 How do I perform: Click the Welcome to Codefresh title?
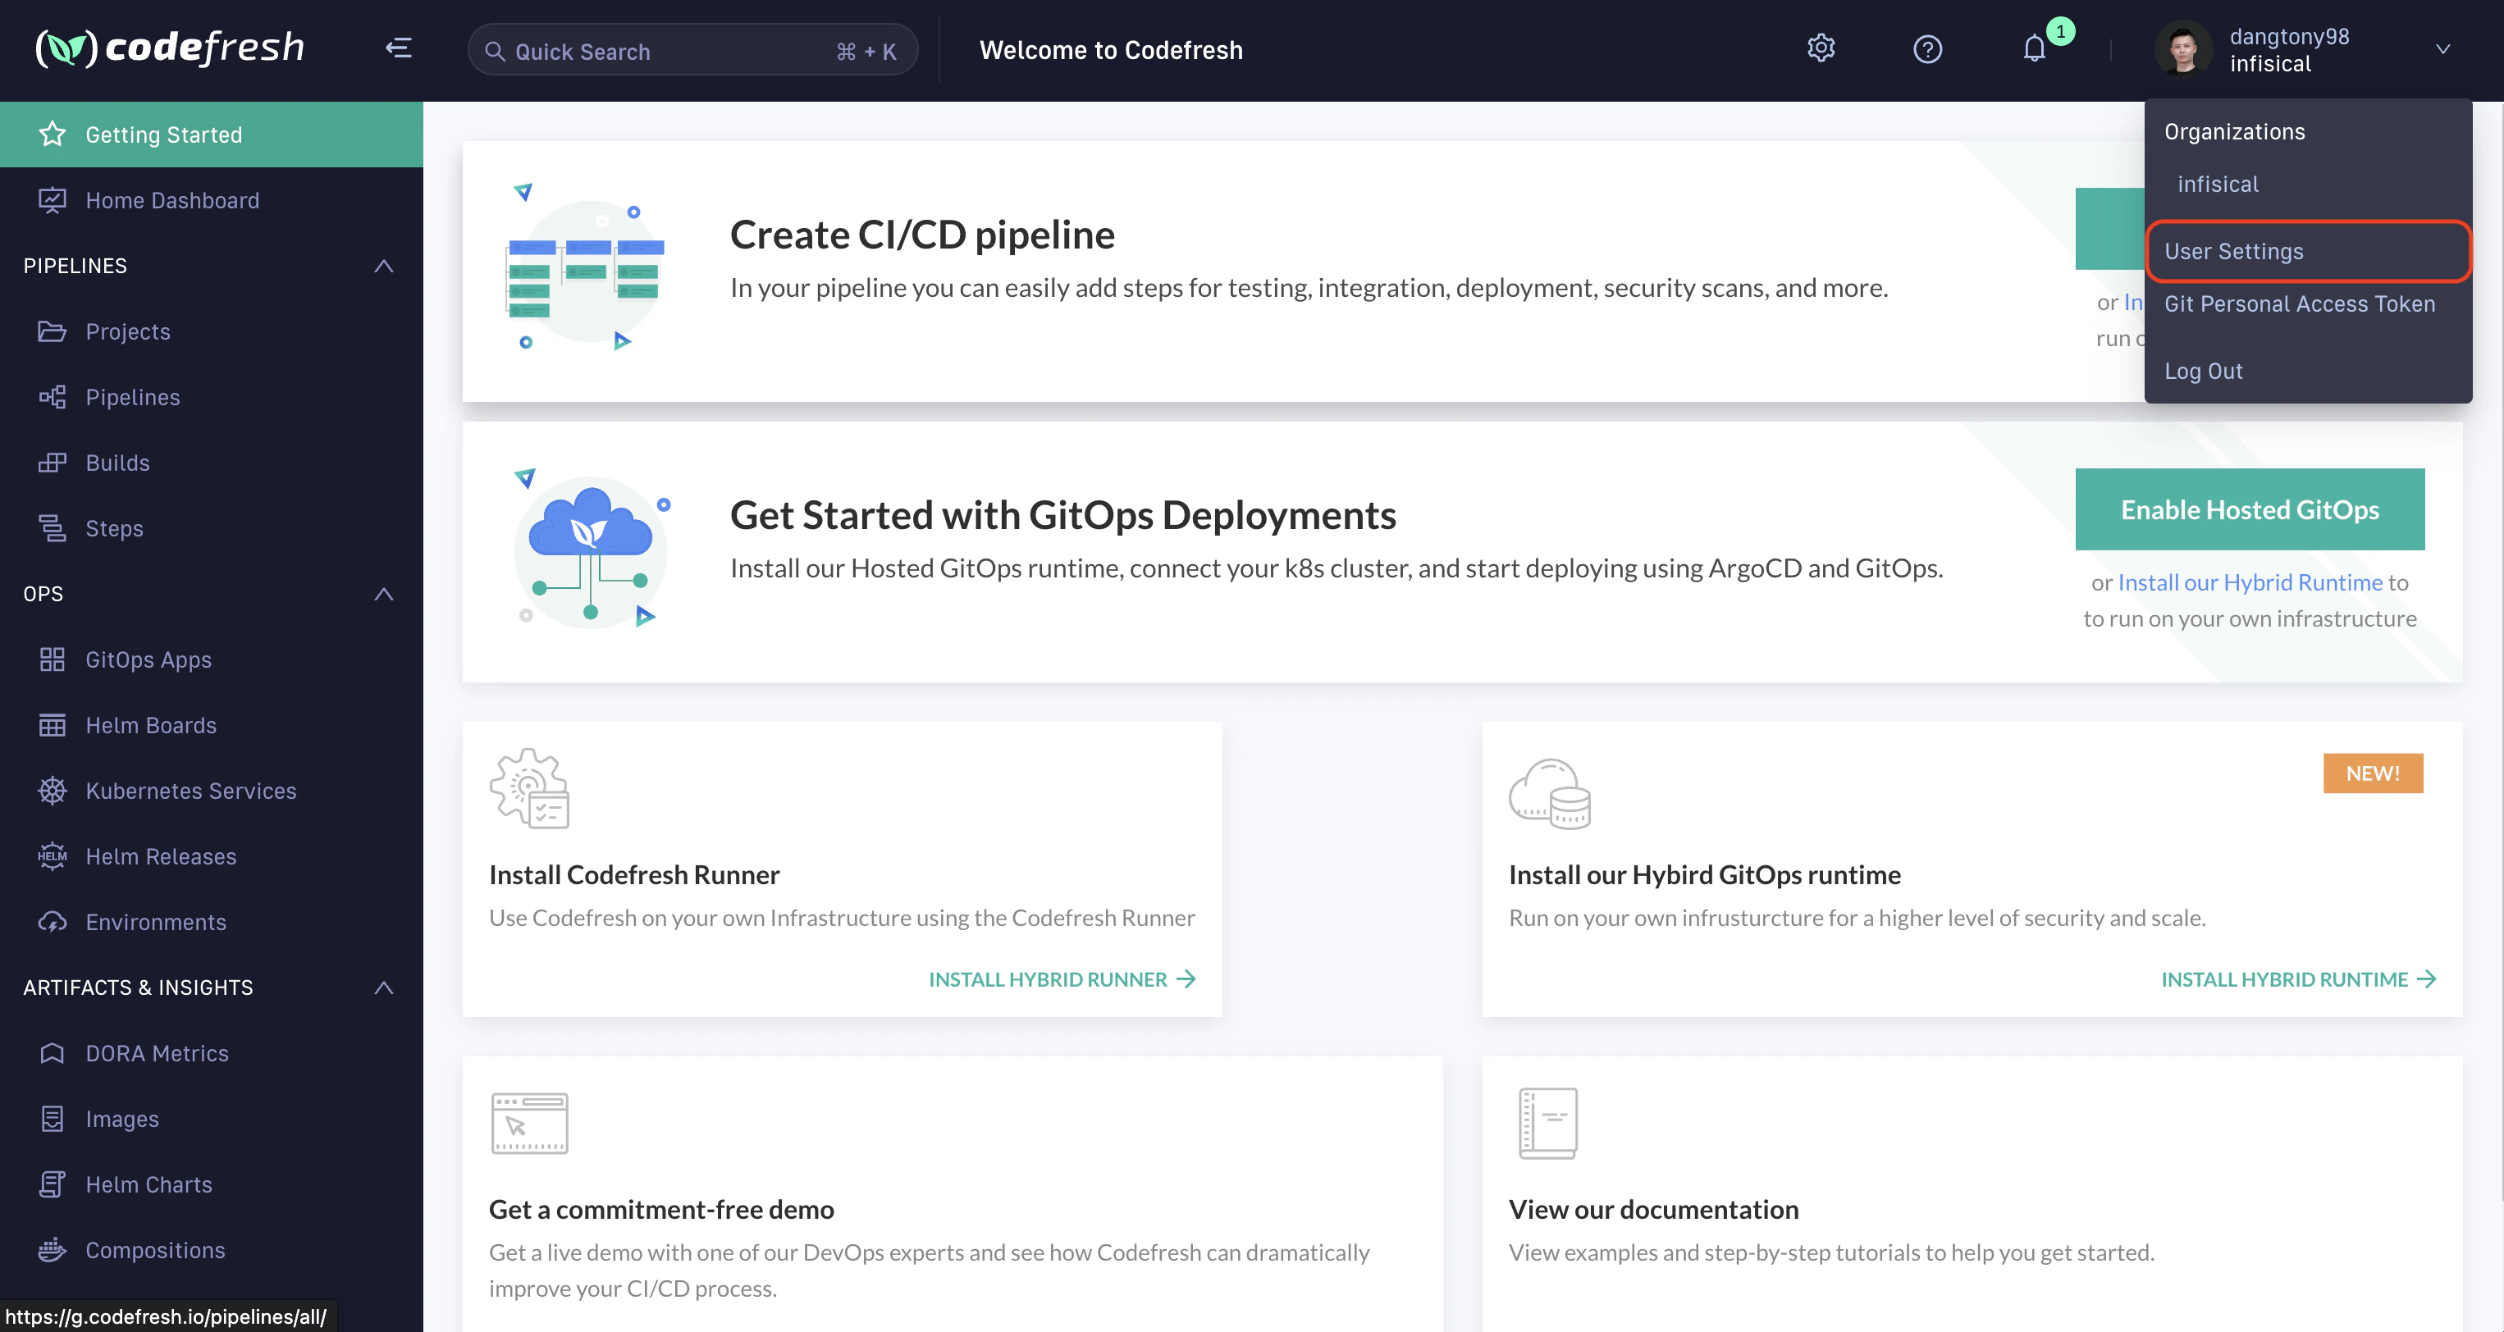[1111, 49]
